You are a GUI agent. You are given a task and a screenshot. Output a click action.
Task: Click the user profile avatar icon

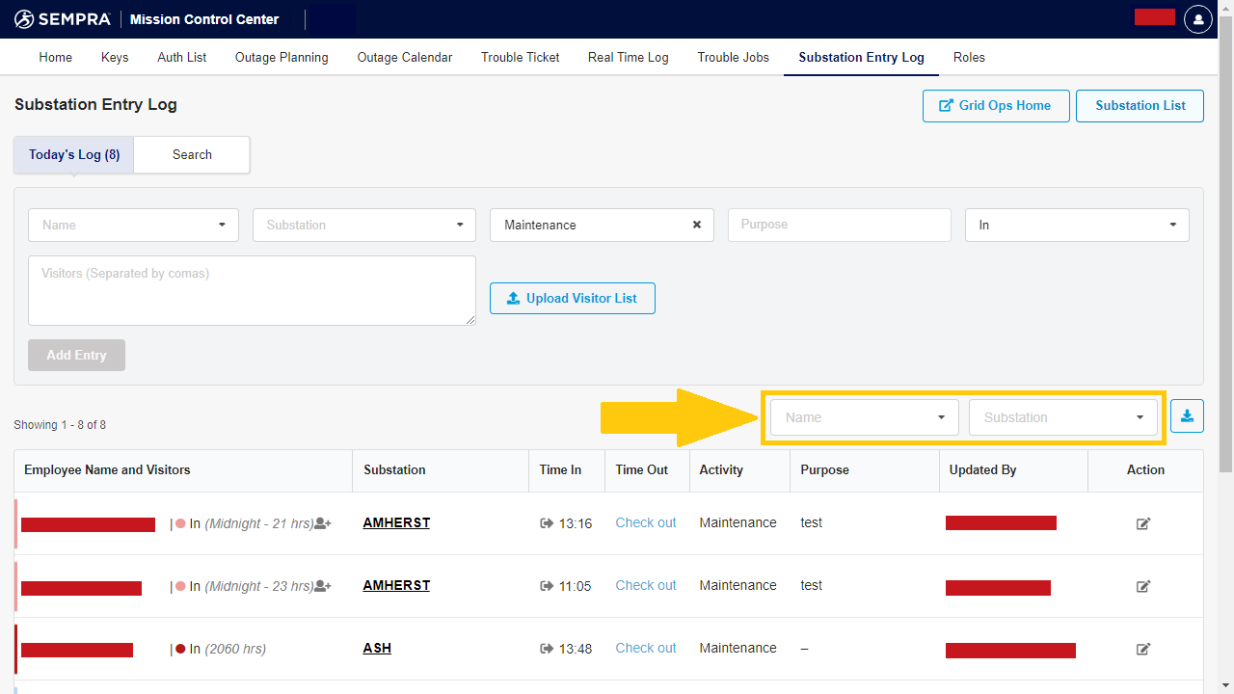click(1197, 19)
